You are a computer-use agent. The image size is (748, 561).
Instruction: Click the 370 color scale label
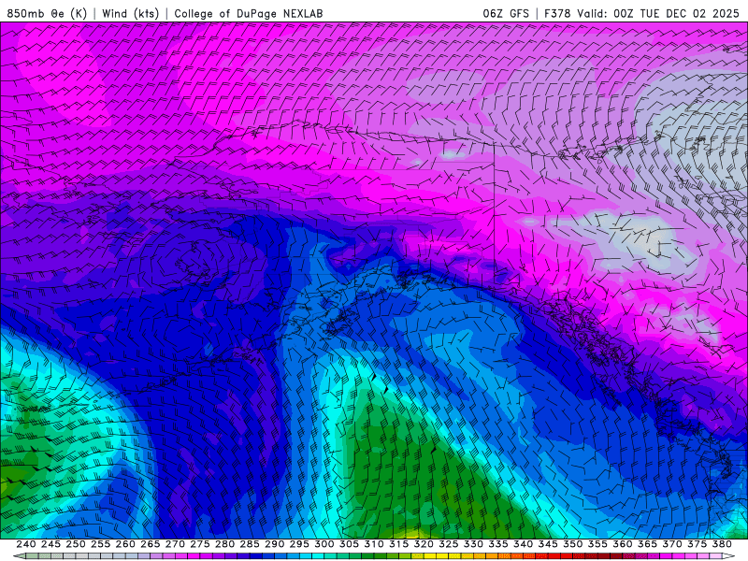coord(671,544)
